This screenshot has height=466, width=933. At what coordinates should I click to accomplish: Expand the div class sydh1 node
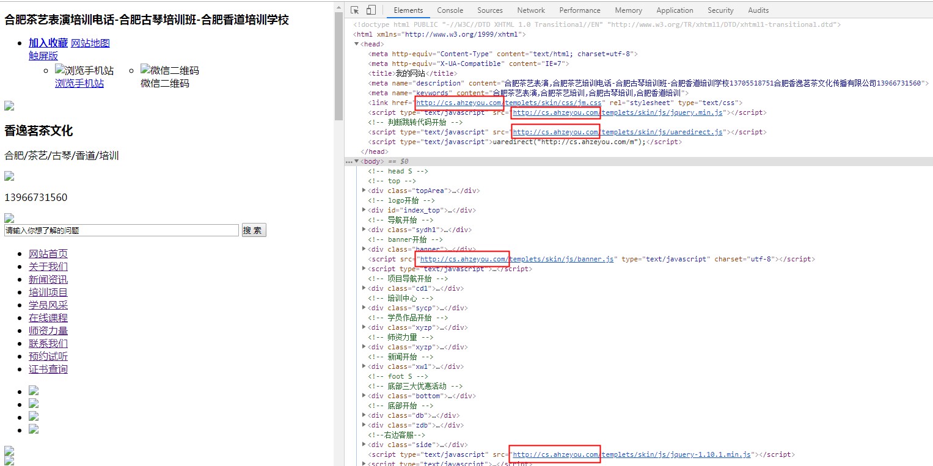[364, 230]
